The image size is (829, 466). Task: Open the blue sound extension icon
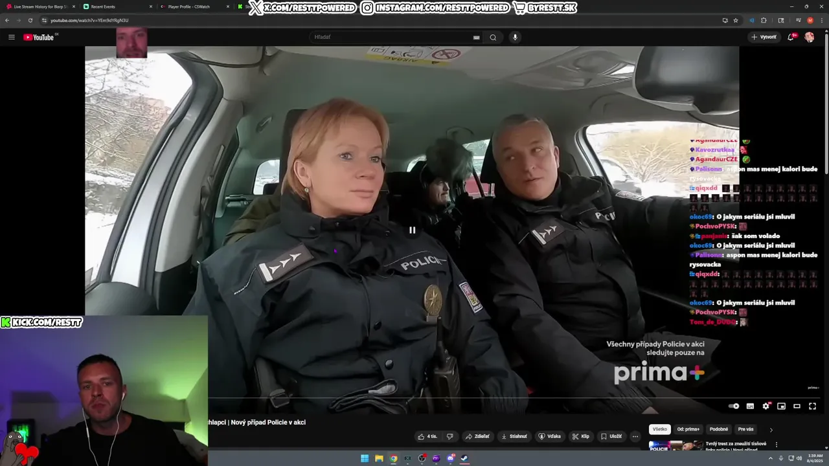752,20
